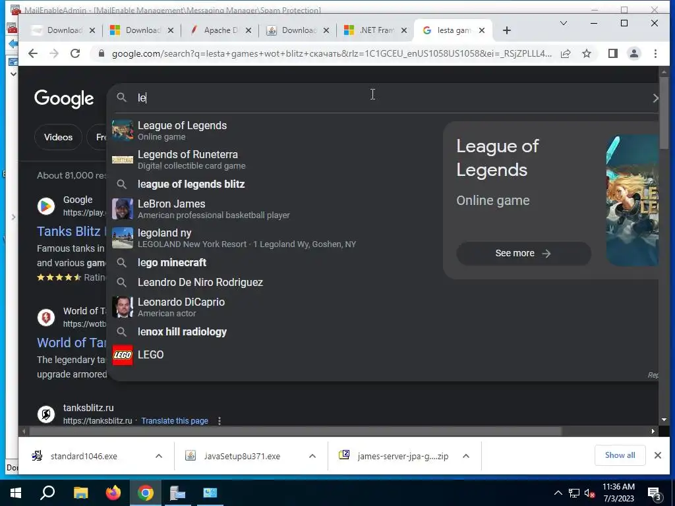Click Translate this page link
The height and width of the screenshot is (506, 675).
tap(175, 421)
